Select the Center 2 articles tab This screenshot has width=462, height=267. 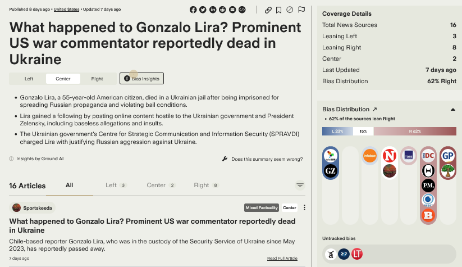[x=161, y=185]
